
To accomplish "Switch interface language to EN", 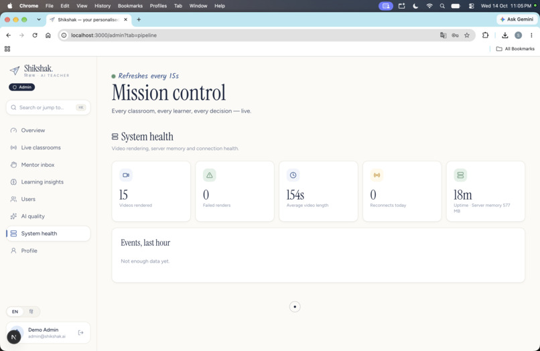I will pos(15,311).
